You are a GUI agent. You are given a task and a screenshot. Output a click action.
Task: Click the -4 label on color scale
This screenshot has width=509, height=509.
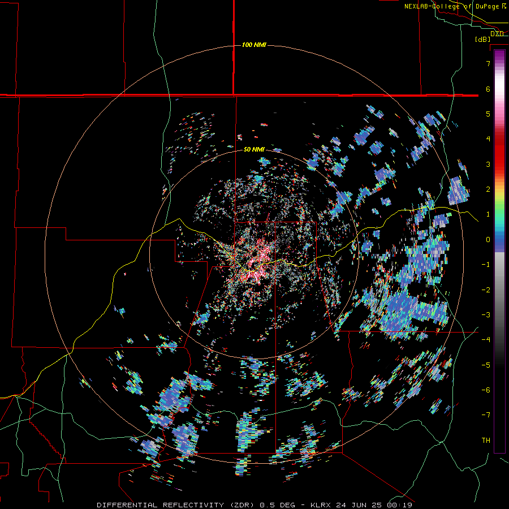click(x=486, y=340)
